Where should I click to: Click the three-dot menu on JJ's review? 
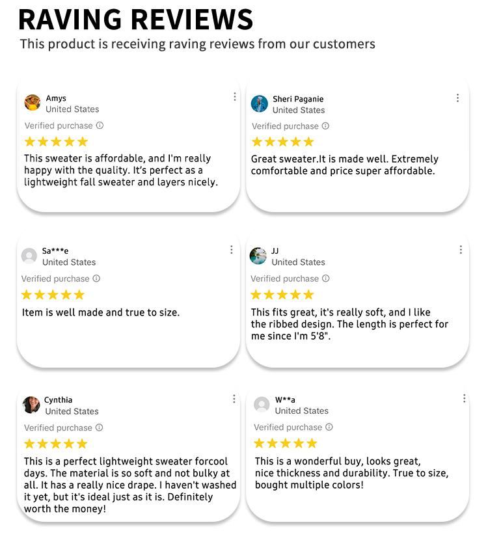(x=461, y=250)
